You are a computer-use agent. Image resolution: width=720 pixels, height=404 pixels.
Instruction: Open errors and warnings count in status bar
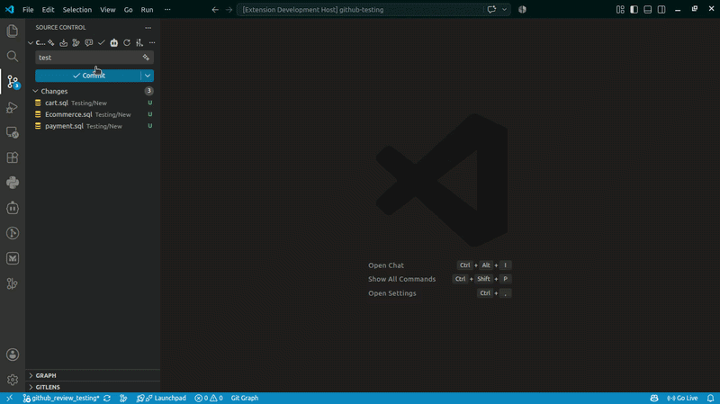pos(209,398)
